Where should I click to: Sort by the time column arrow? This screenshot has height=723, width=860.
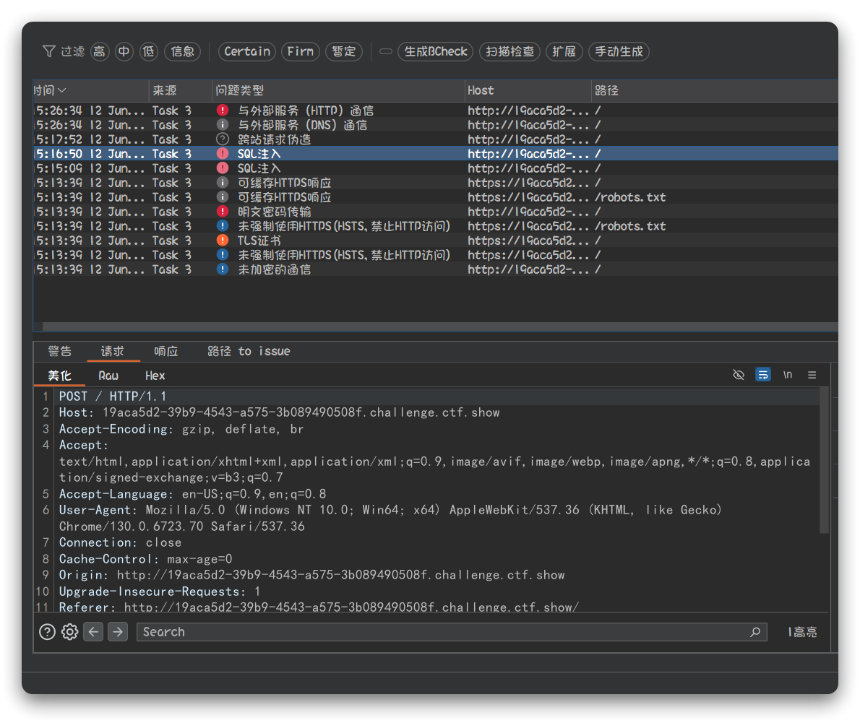click(x=61, y=90)
